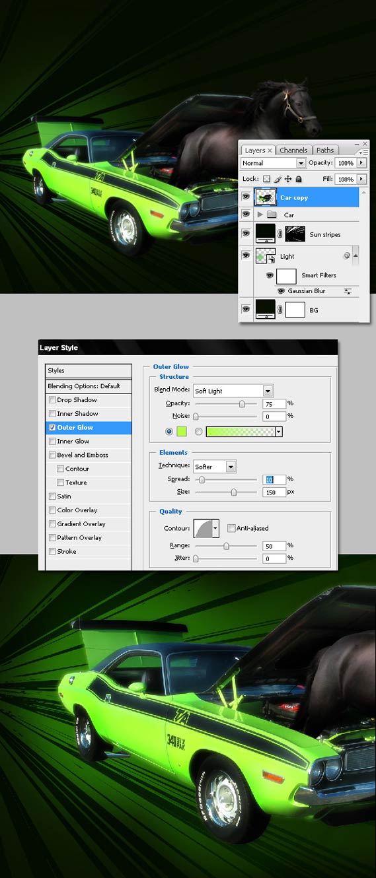Select the lock image pixels brush icon
This screenshot has height=878, width=376.
278,179
